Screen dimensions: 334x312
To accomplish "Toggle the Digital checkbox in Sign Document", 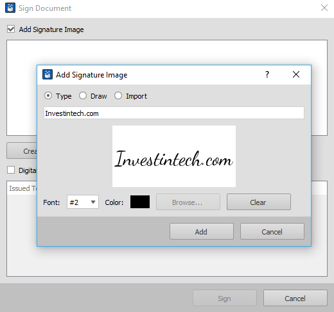I will (x=11, y=170).
